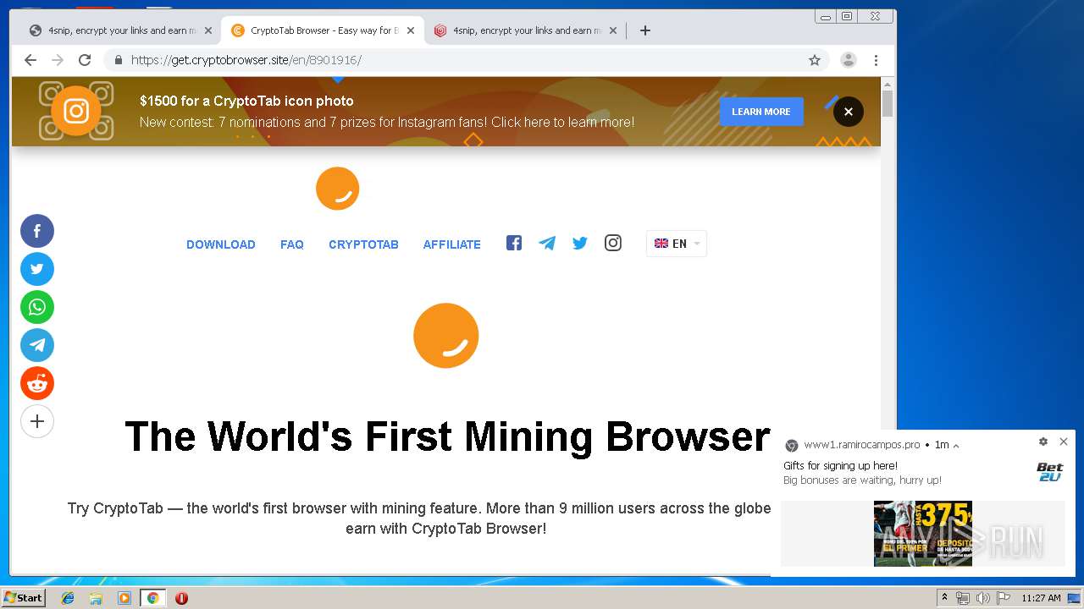Image resolution: width=1084 pixels, height=609 pixels.
Task: Click the Bet2U notification ad image
Action: pos(923,533)
